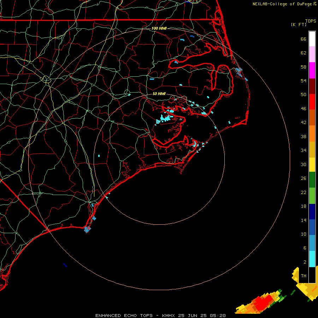318x318 pixels.
Task: Click the dark orange legend swatch
Action: (312, 118)
